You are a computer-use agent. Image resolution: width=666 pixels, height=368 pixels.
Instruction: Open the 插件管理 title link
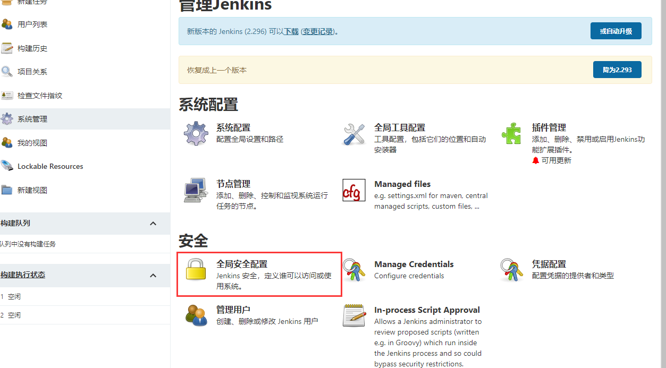click(x=549, y=128)
